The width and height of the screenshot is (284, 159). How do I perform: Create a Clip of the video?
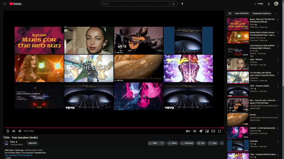(201, 143)
